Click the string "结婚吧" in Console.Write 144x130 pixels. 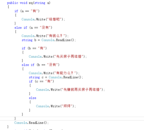click(x=54, y=19)
